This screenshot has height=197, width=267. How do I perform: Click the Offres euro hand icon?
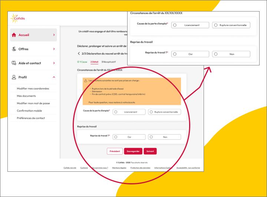tap(14, 49)
